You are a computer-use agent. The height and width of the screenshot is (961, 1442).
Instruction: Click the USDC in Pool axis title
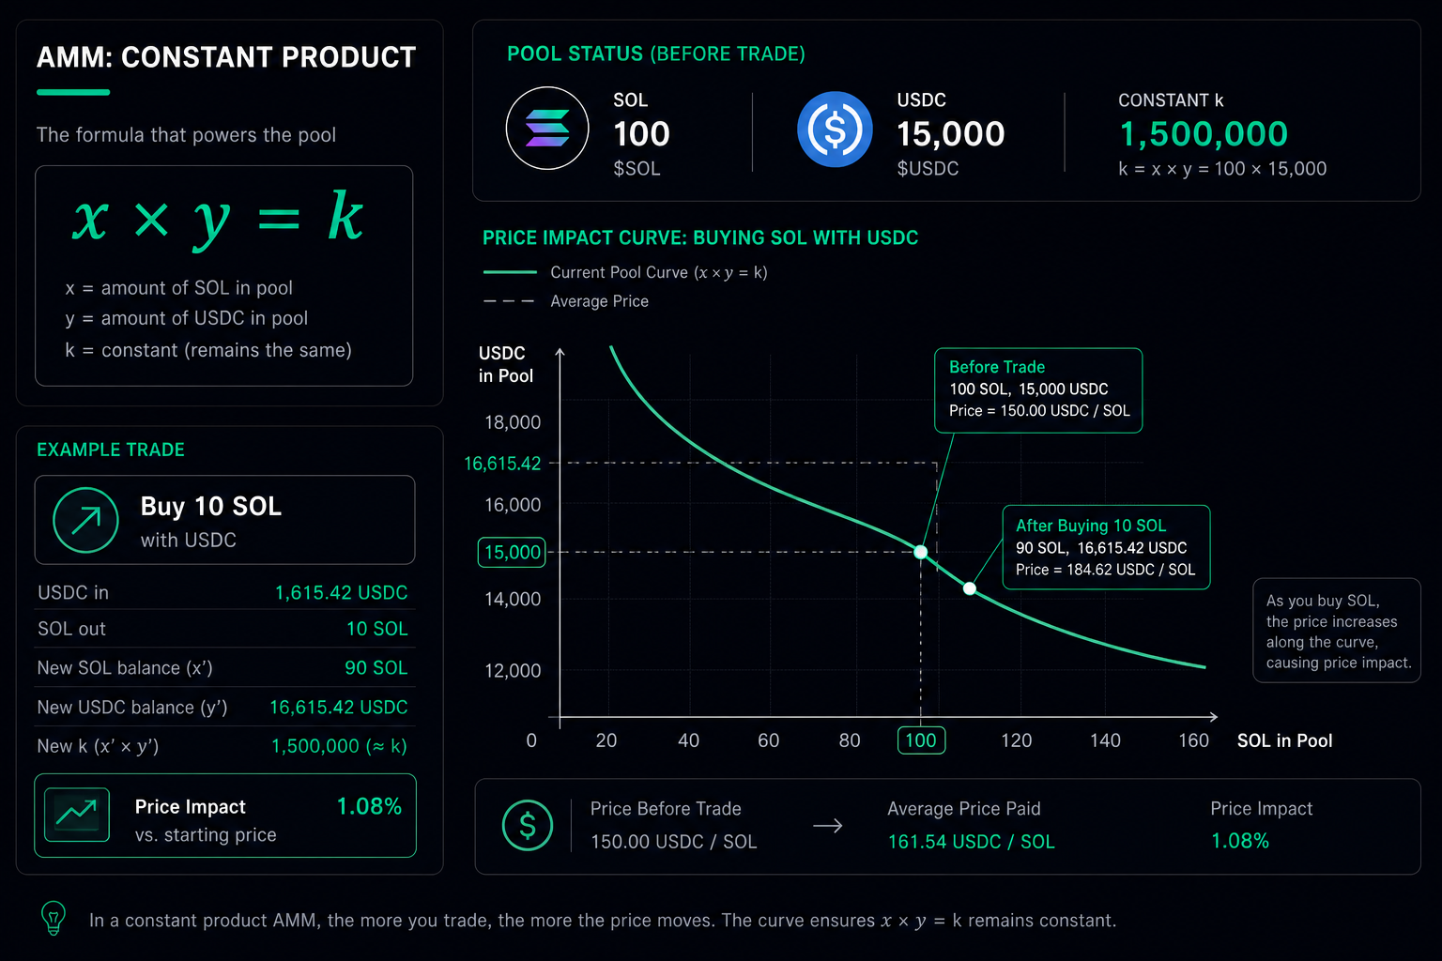505,364
